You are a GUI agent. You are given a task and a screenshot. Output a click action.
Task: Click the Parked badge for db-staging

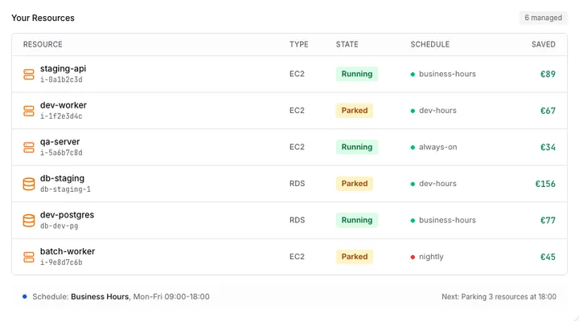355,183
